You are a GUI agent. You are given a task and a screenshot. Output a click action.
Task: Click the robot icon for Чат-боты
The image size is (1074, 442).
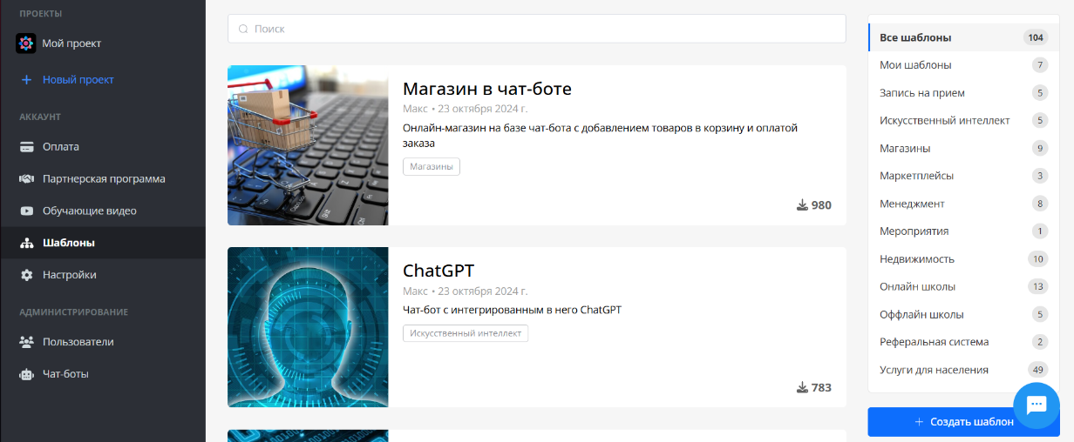[26, 374]
